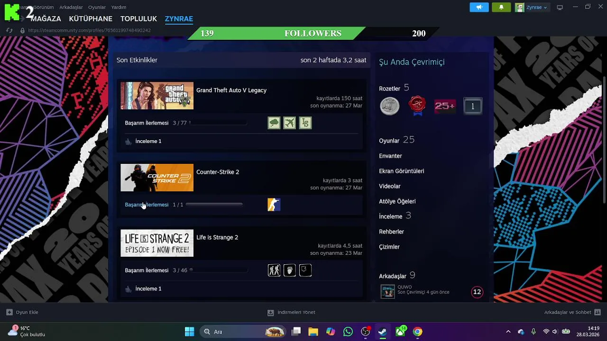Viewport: 607px width, 341px height.
Task: Click the number 1 level badge
Action: point(472,107)
